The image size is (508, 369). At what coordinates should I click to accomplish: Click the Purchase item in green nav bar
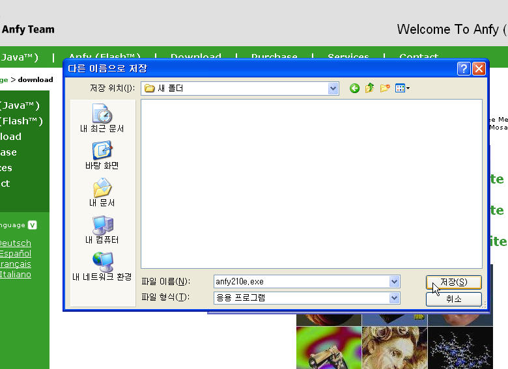pyautogui.click(x=274, y=56)
